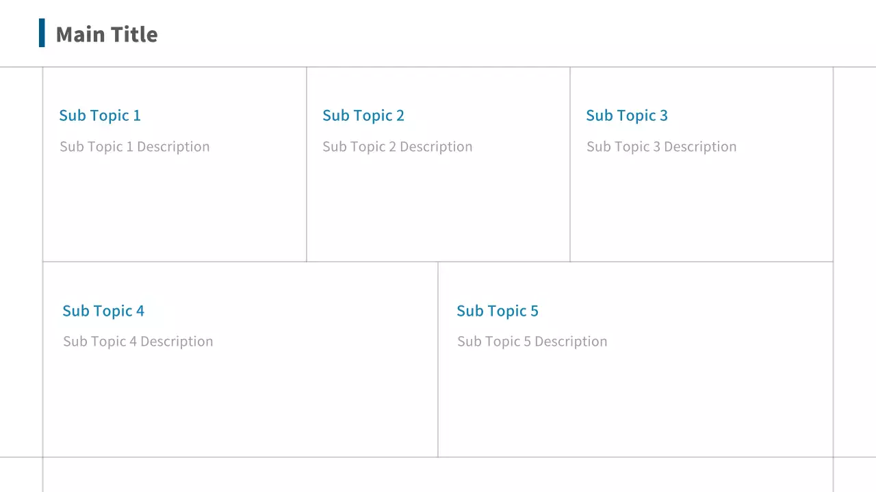876x492 pixels.
Task: Click the Sub Topic 1 Description text
Action: click(135, 147)
